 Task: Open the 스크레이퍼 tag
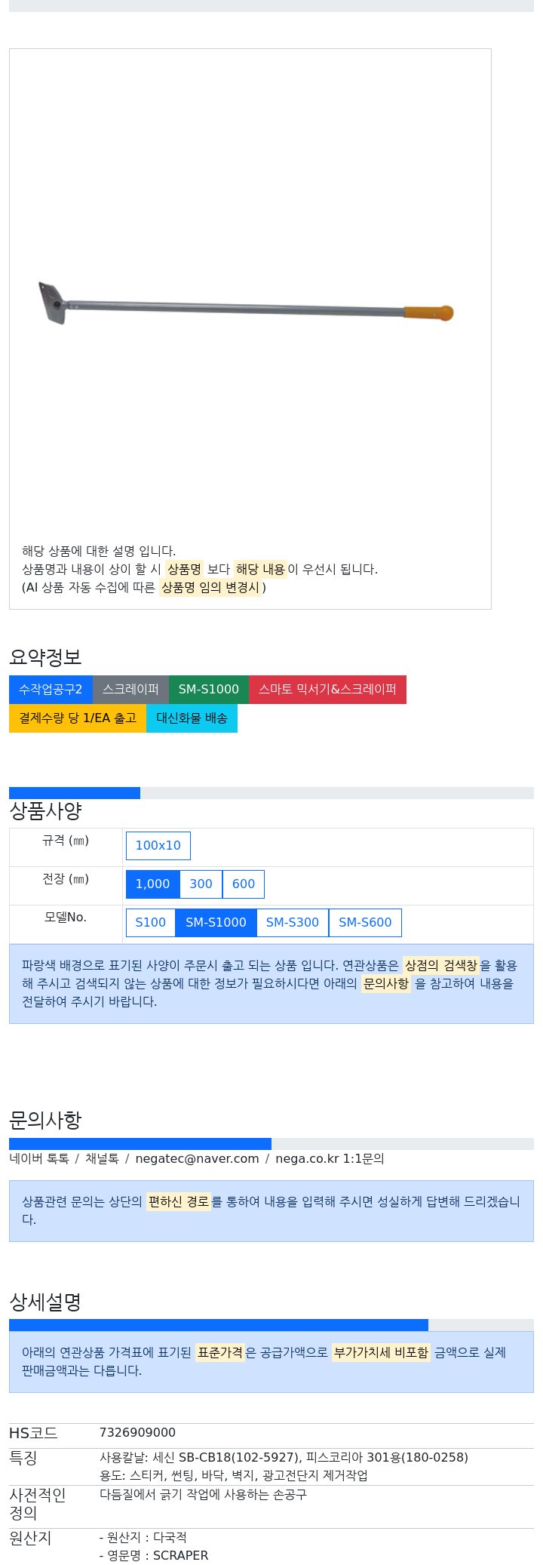[130, 690]
